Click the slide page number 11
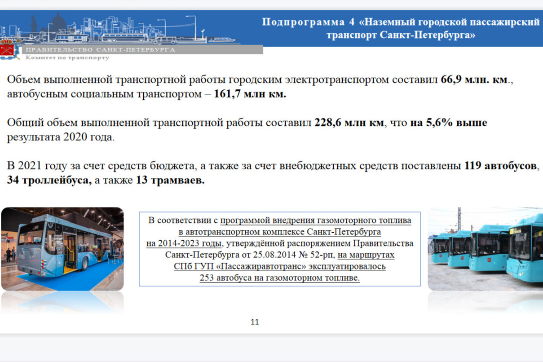 click(255, 322)
